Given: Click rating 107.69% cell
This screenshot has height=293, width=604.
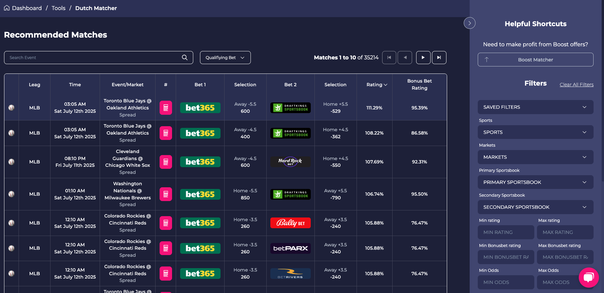Looking at the screenshot, I should coord(374,162).
